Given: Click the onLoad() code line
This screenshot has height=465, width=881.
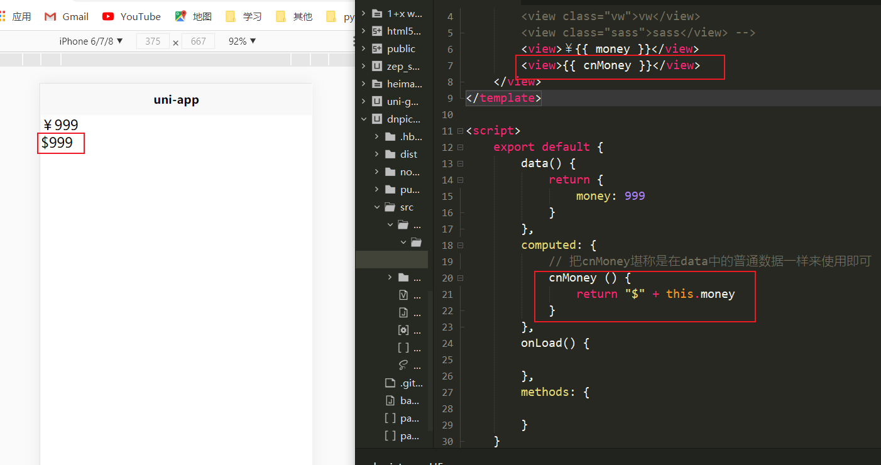Looking at the screenshot, I should [555, 343].
